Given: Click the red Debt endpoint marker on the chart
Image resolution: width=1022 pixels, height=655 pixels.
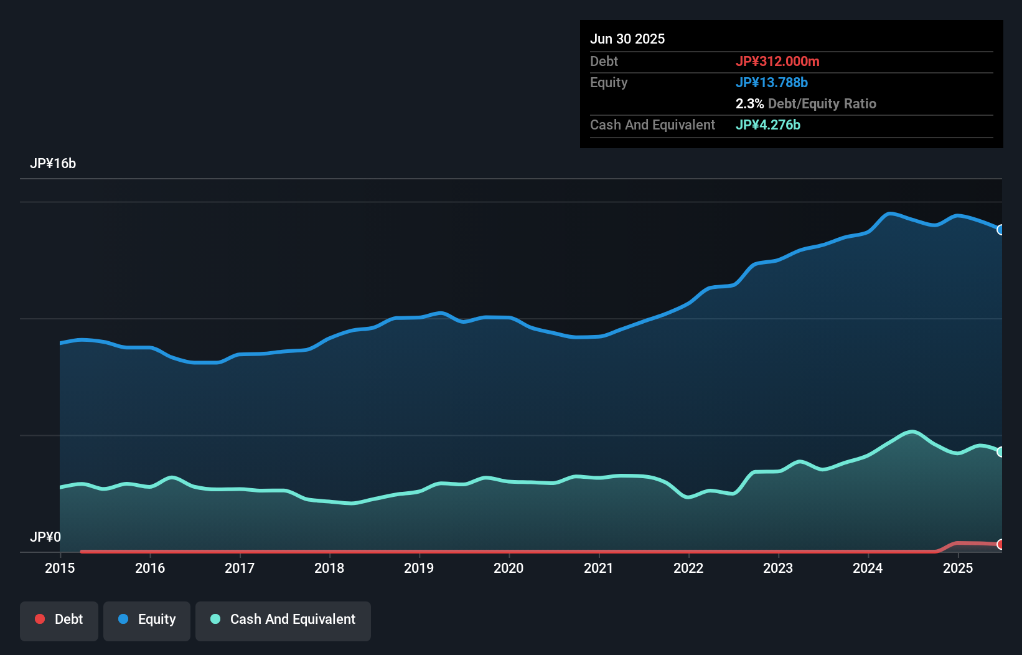Looking at the screenshot, I should pyautogui.click(x=1001, y=544).
